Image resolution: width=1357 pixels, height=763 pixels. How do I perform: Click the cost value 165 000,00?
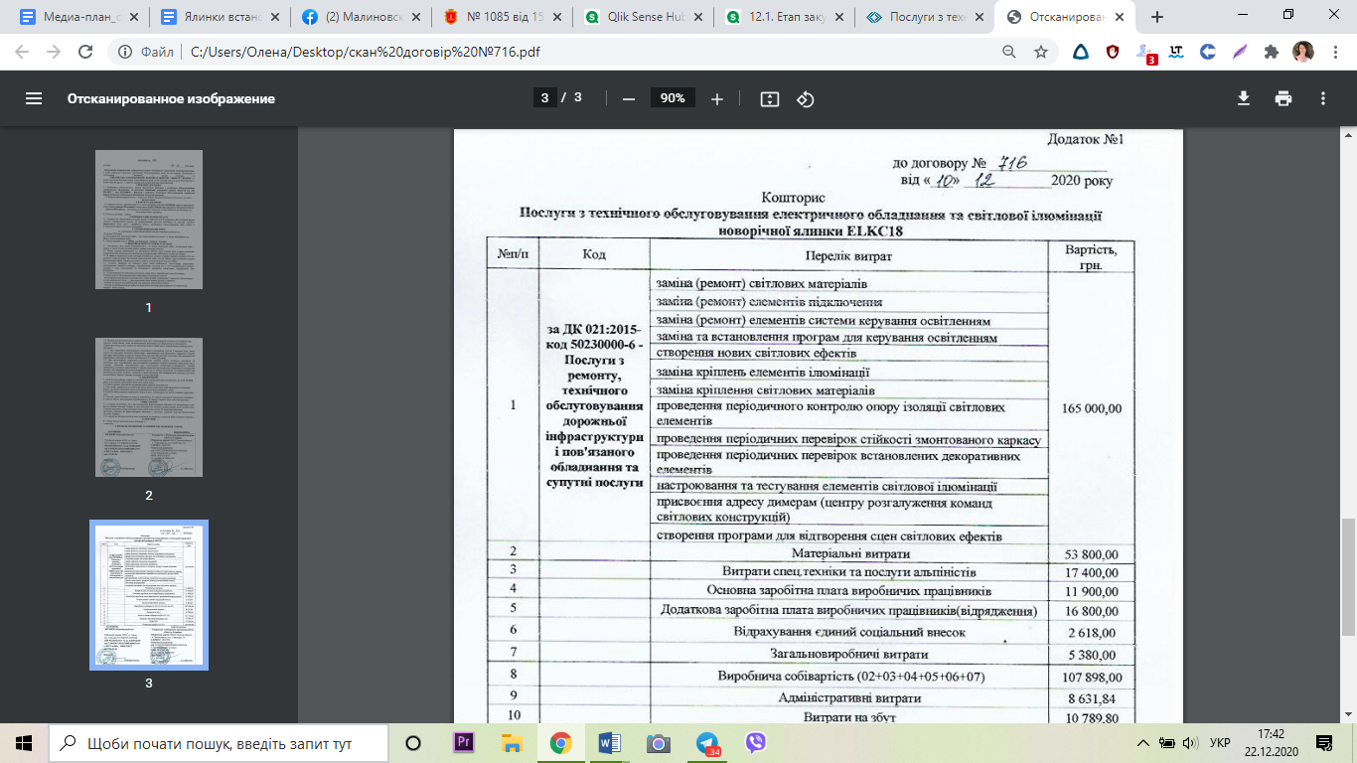coord(1091,408)
